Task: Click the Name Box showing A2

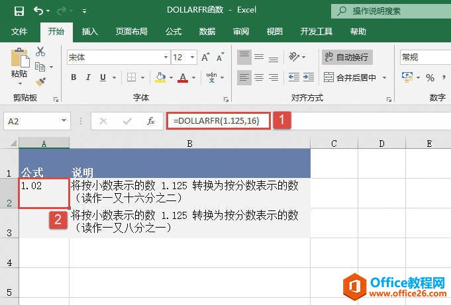Action: pos(37,121)
